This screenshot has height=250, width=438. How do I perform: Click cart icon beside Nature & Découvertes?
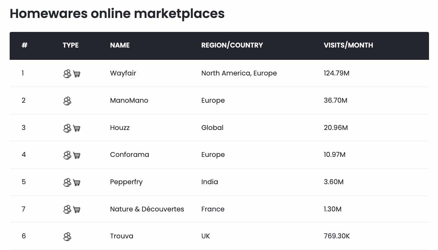77,209
